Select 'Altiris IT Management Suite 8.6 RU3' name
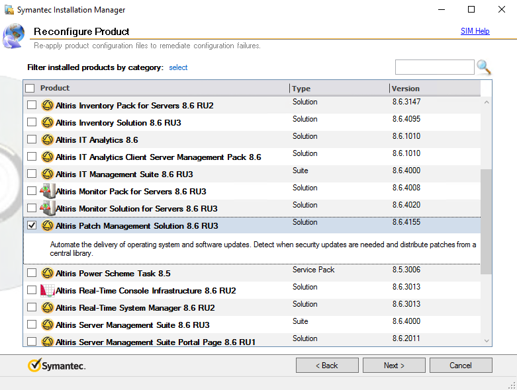The width and height of the screenshot is (517, 390). [x=124, y=174]
